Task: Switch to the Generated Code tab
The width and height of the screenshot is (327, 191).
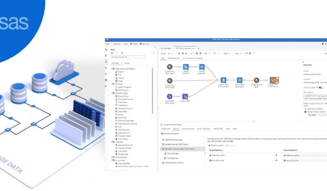Action: click(174, 58)
